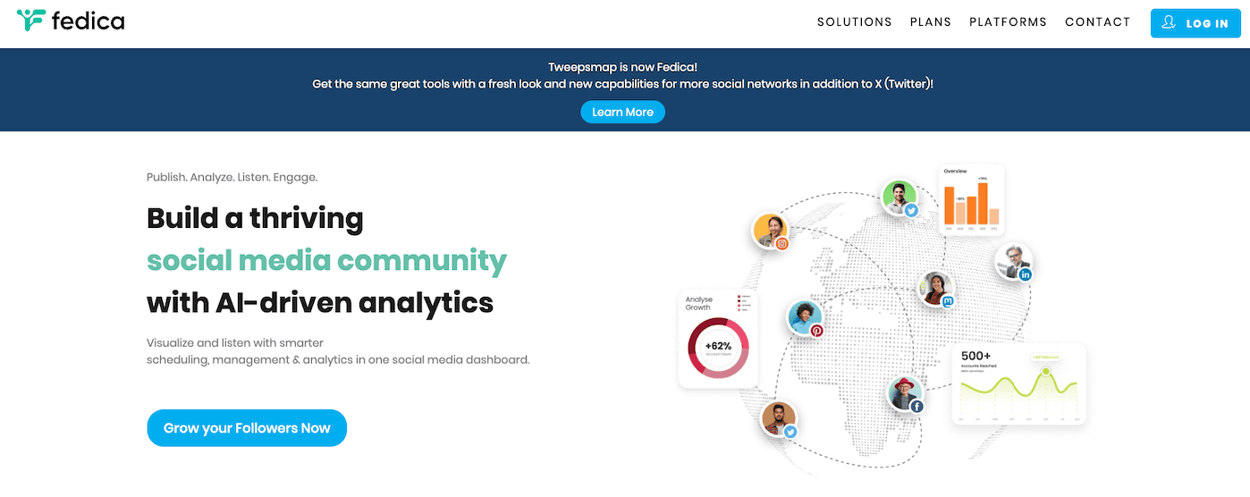Screen dimensions: 1250x497
Task: Click the Analyse Growth donut chart
Action: click(718, 347)
